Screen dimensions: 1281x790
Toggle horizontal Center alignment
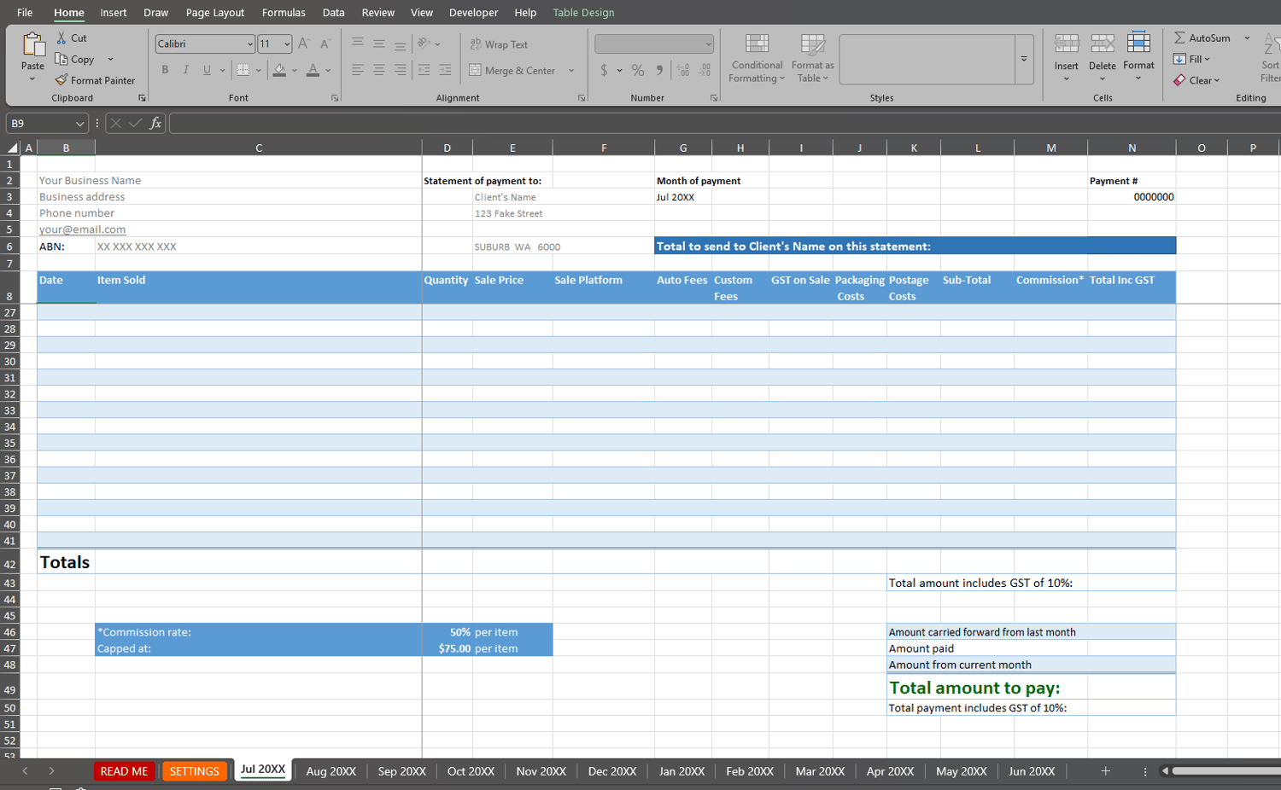379,70
